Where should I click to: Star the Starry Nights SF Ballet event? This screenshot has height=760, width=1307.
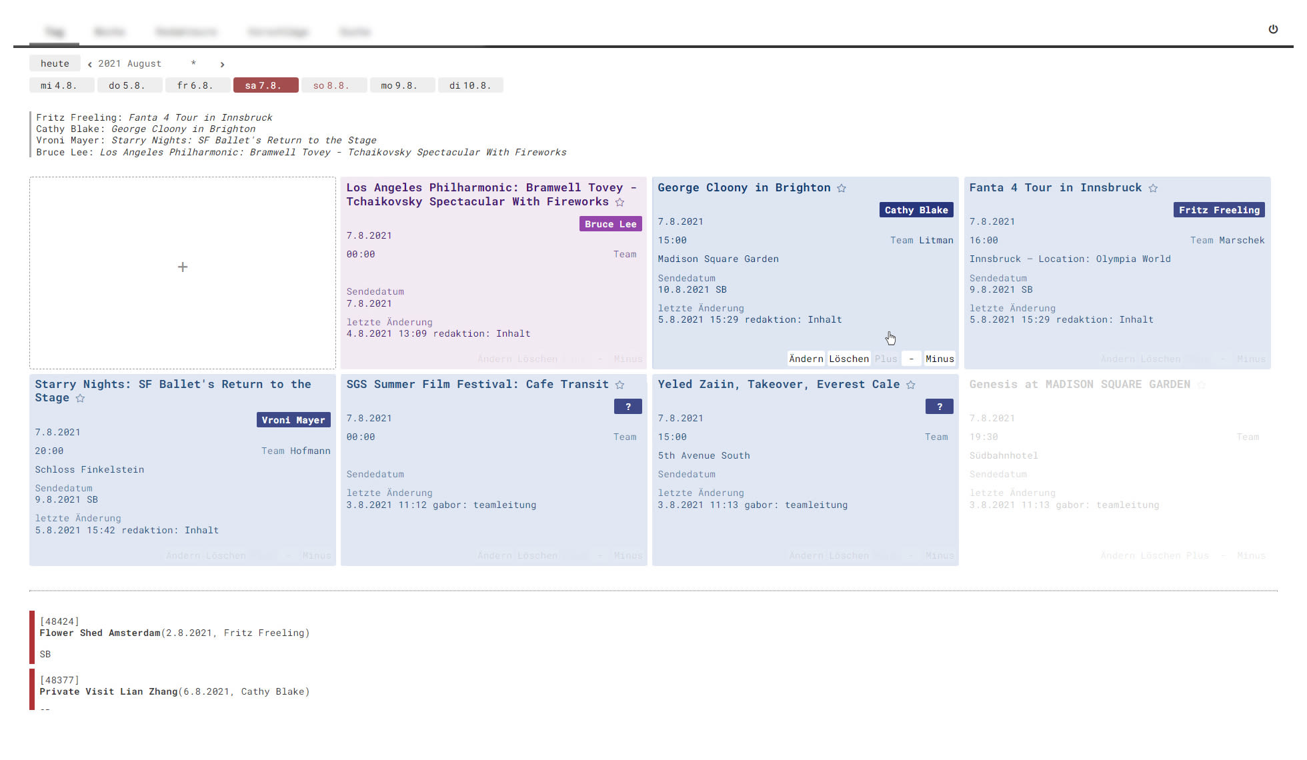[x=80, y=399]
